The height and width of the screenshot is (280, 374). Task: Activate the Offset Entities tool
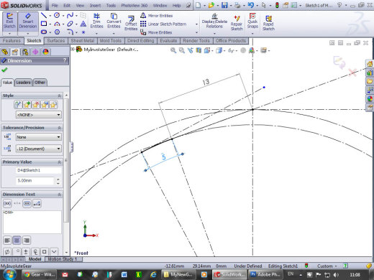(x=131, y=23)
